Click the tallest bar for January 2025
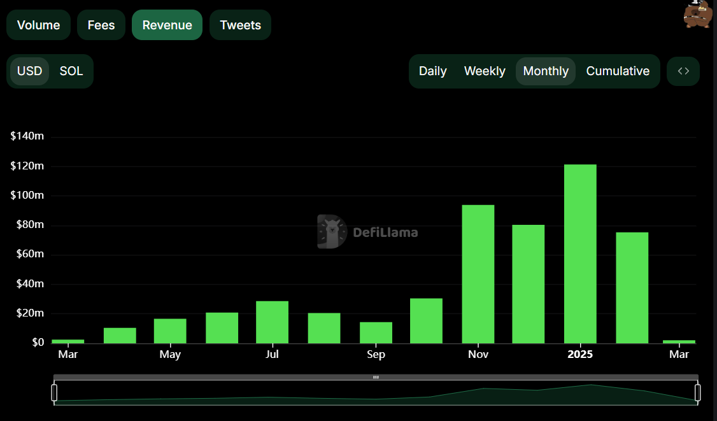 (580, 253)
